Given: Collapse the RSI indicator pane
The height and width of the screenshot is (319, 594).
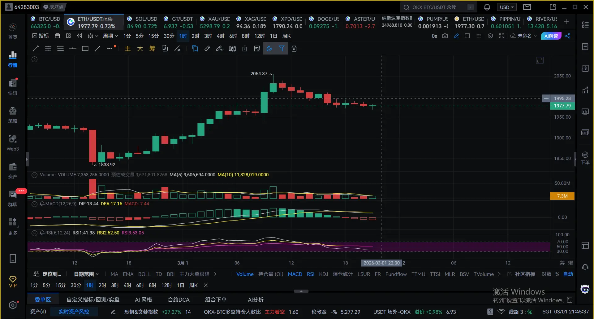Looking at the screenshot, I should 35,233.
